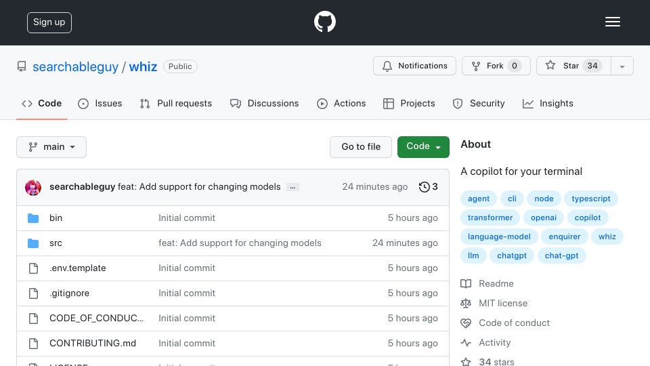This screenshot has width=650, height=366.
Task: Open the latest commit message link
Action: click(x=199, y=187)
